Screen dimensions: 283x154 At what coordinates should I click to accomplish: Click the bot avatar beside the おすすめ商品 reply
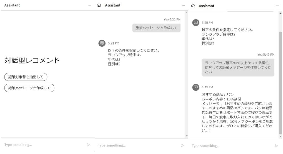[196, 87]
